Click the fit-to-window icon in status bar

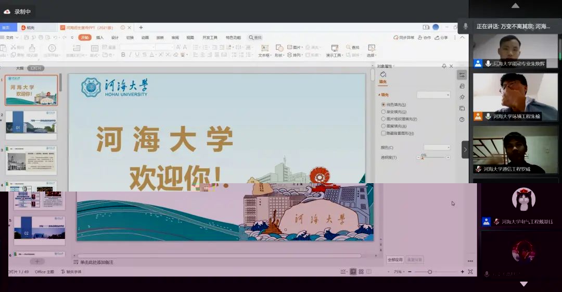click(470, 272)
